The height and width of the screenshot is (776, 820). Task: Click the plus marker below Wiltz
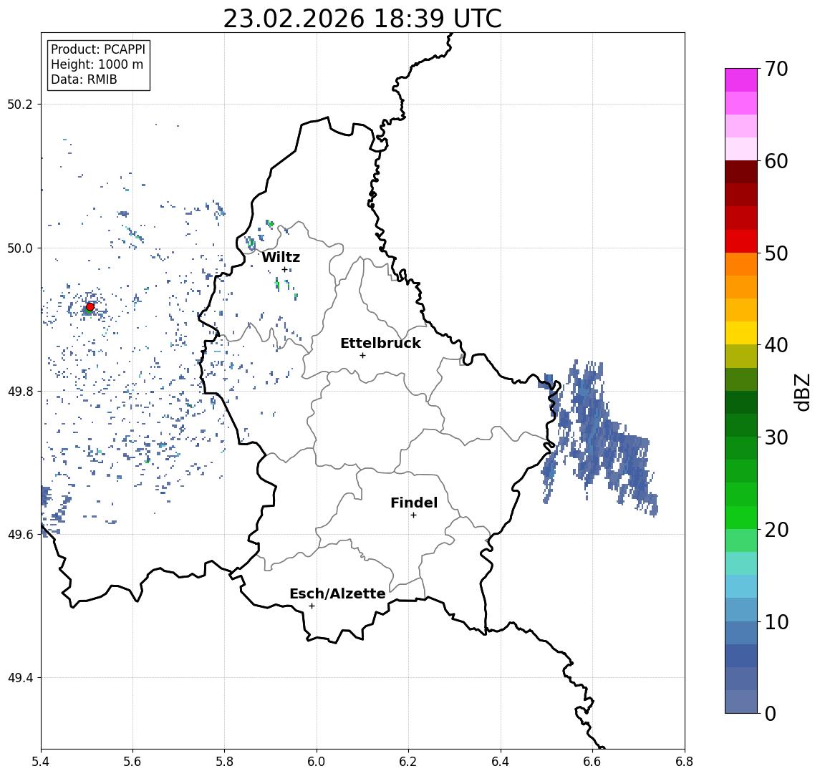(284, 269)
